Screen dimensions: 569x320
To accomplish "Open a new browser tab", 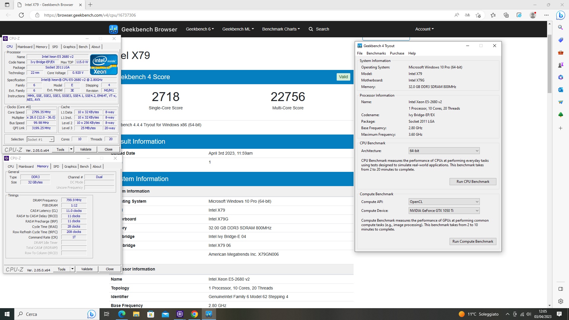I will coord(90,5).
